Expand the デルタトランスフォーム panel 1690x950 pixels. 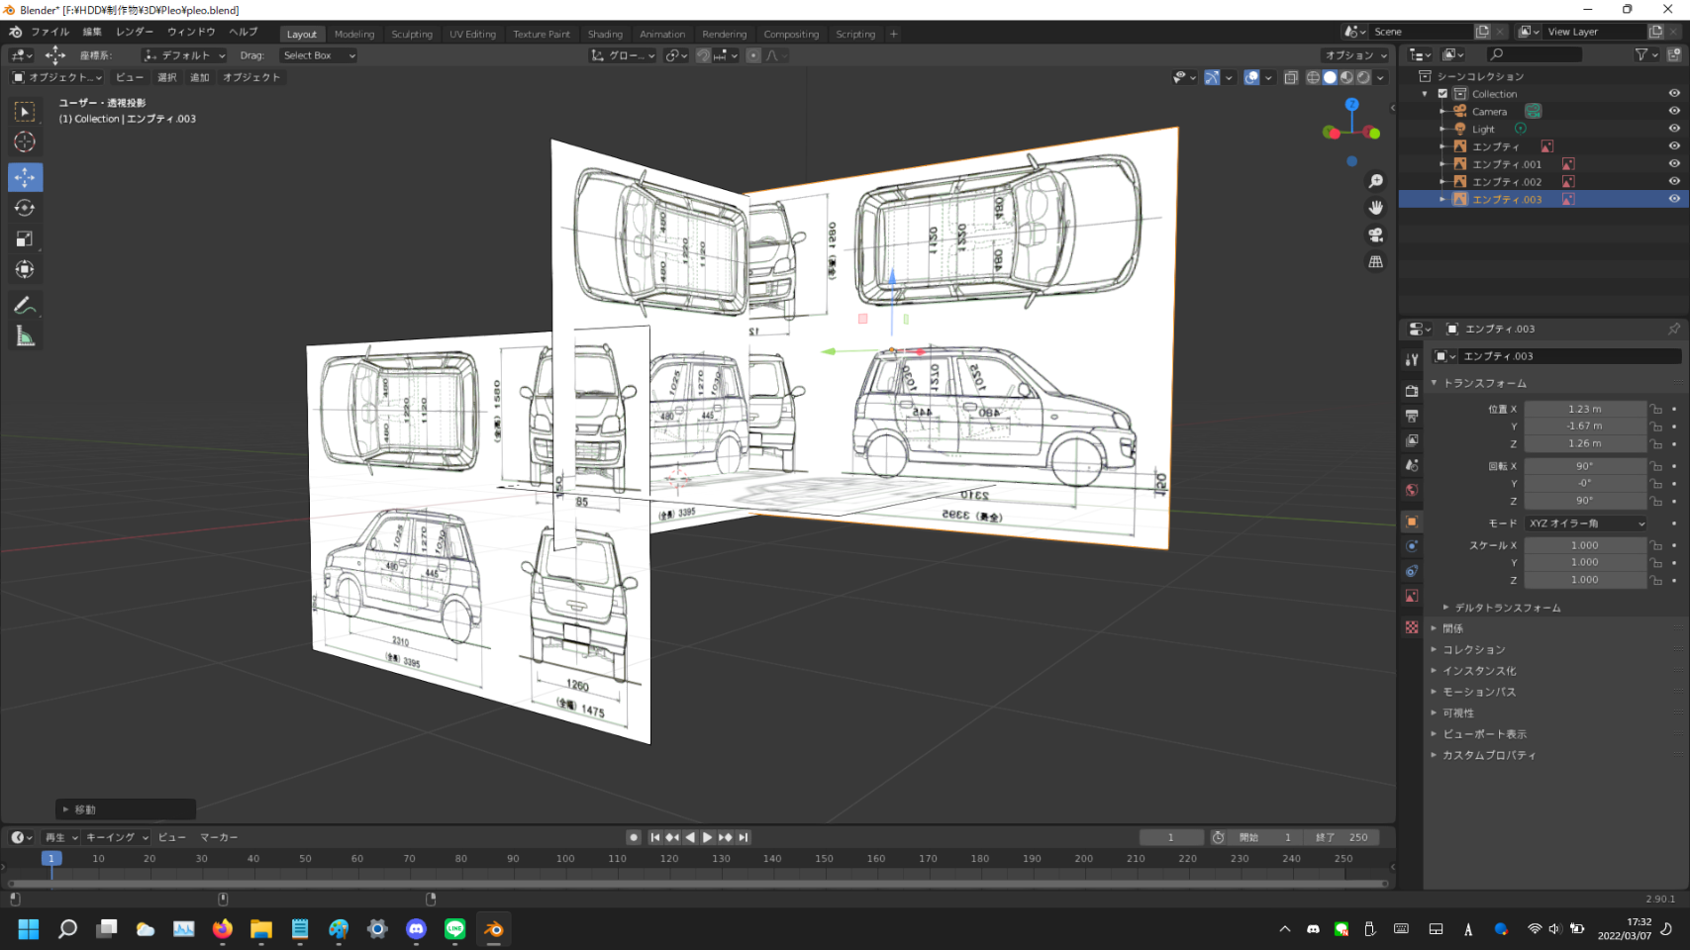click(x=1507, y=608)
